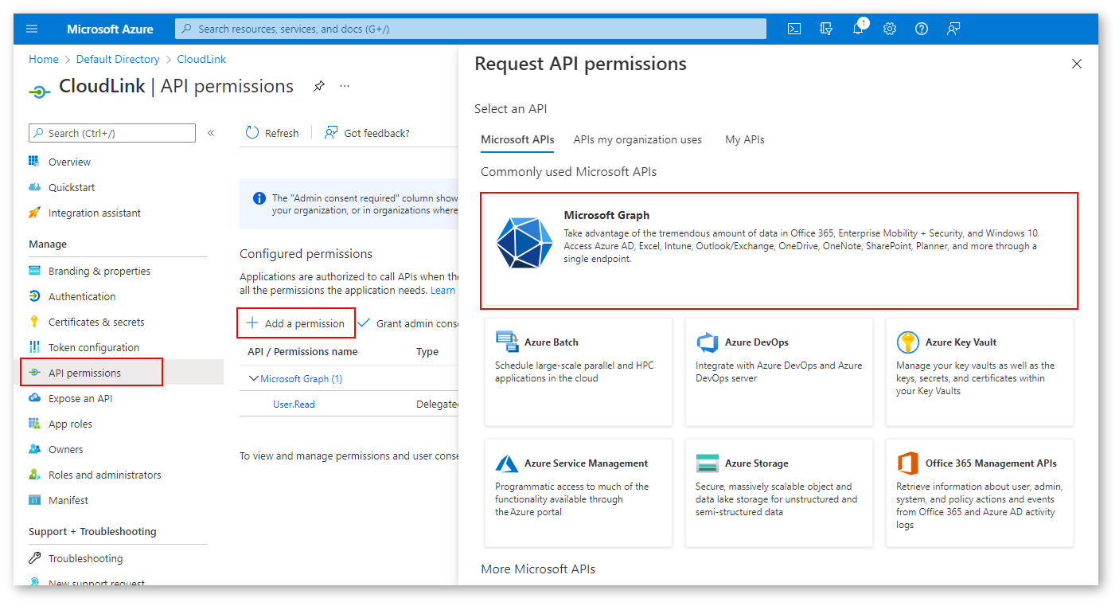Open the notifications bell
This screenshot has width=1119, height=606.
pyautogui.click(x=858, y=29)
